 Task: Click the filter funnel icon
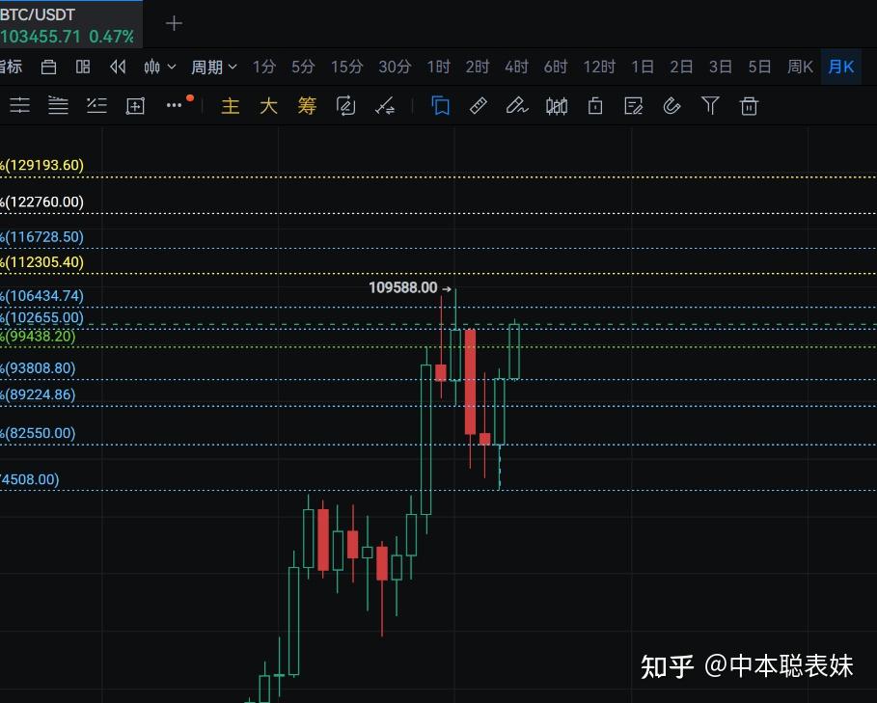point(710,106)
